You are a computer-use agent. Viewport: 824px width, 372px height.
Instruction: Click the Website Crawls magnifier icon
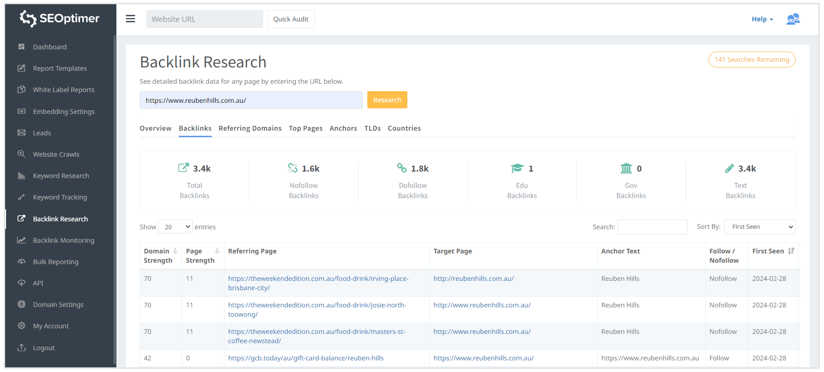pyautogui.click(x=21, y=154)
